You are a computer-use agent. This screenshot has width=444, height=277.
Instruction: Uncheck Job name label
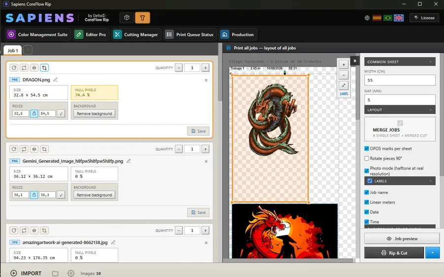[x=367, y=192]
